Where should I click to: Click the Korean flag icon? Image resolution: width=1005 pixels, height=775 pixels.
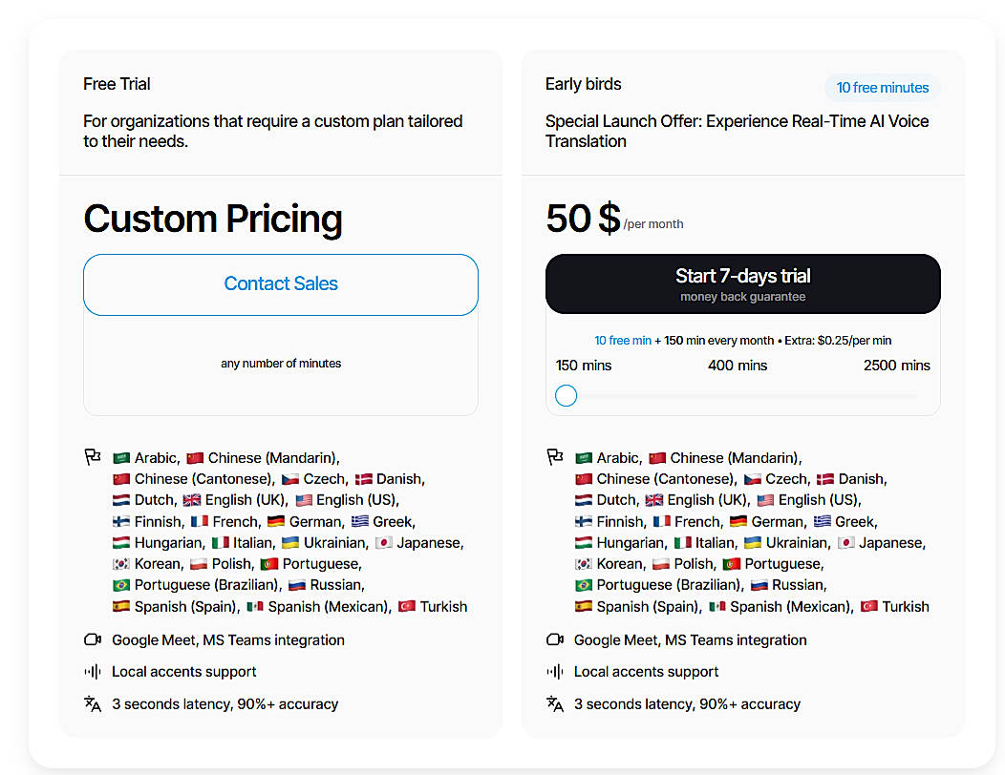[122, 563]
